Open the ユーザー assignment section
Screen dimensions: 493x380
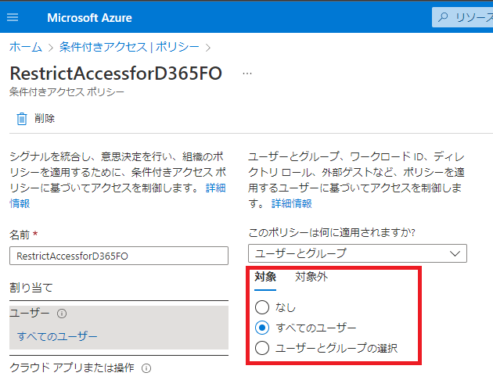pos(119,328)
